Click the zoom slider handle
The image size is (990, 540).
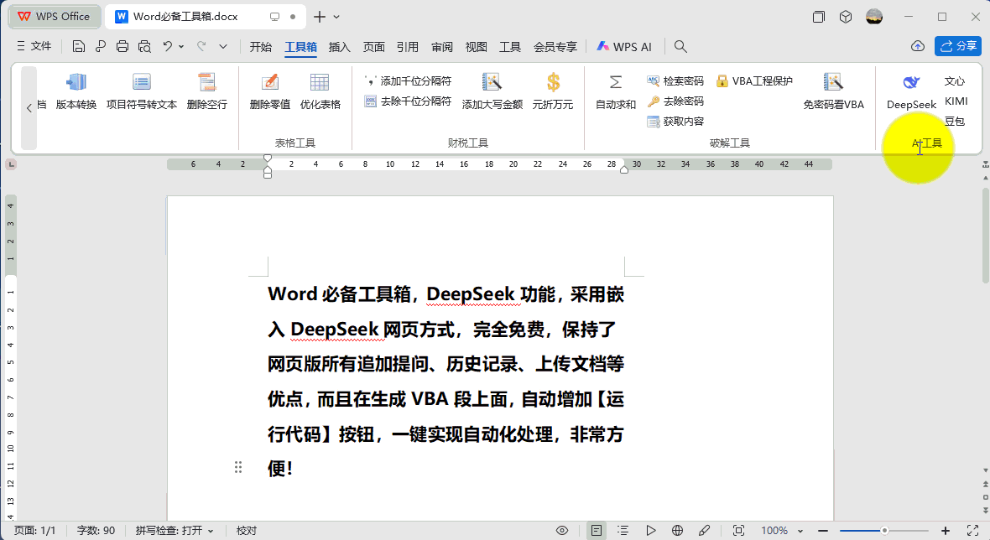(884, 531)
